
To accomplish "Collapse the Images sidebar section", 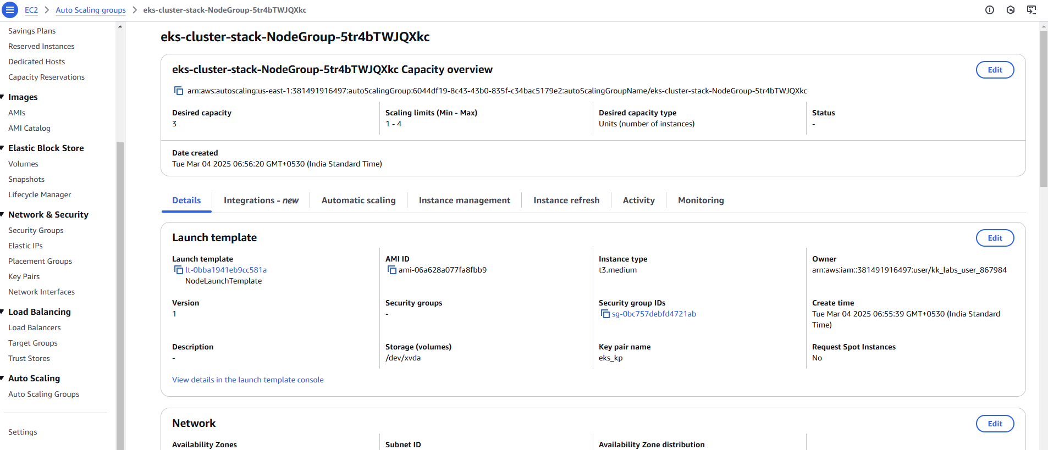I will click(3, 97).
